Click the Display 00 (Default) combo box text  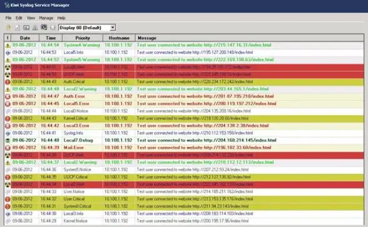80,28
